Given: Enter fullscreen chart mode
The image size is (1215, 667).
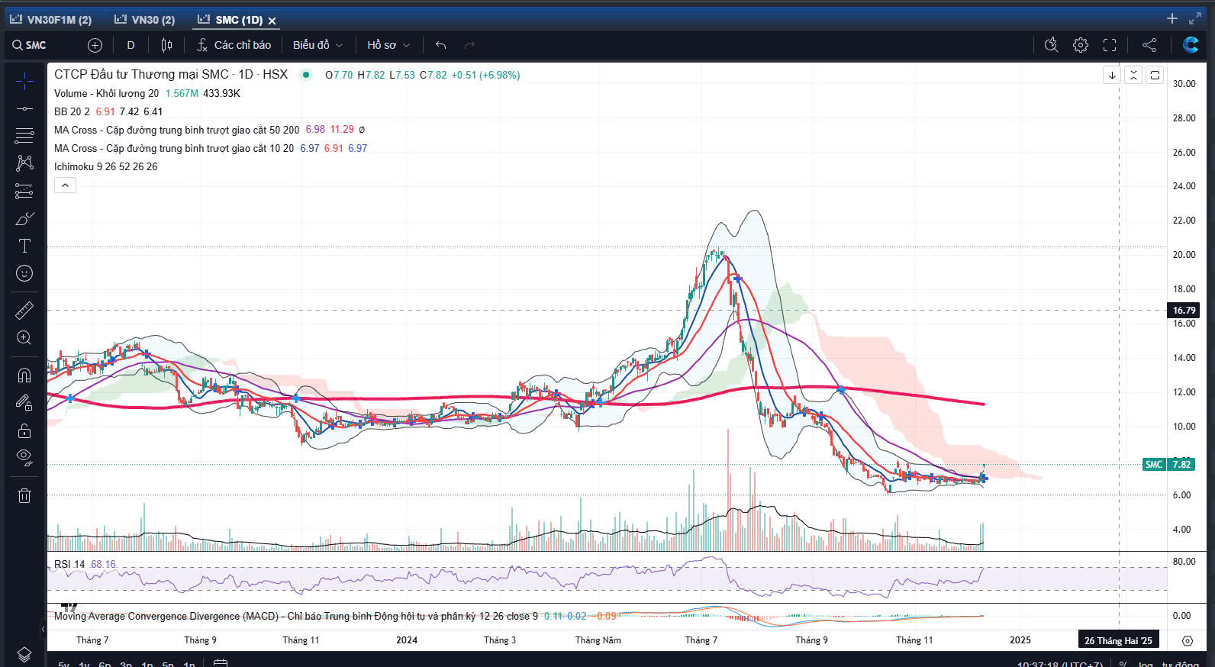Looking at the screenshot, I should [x=1110, y=45].
